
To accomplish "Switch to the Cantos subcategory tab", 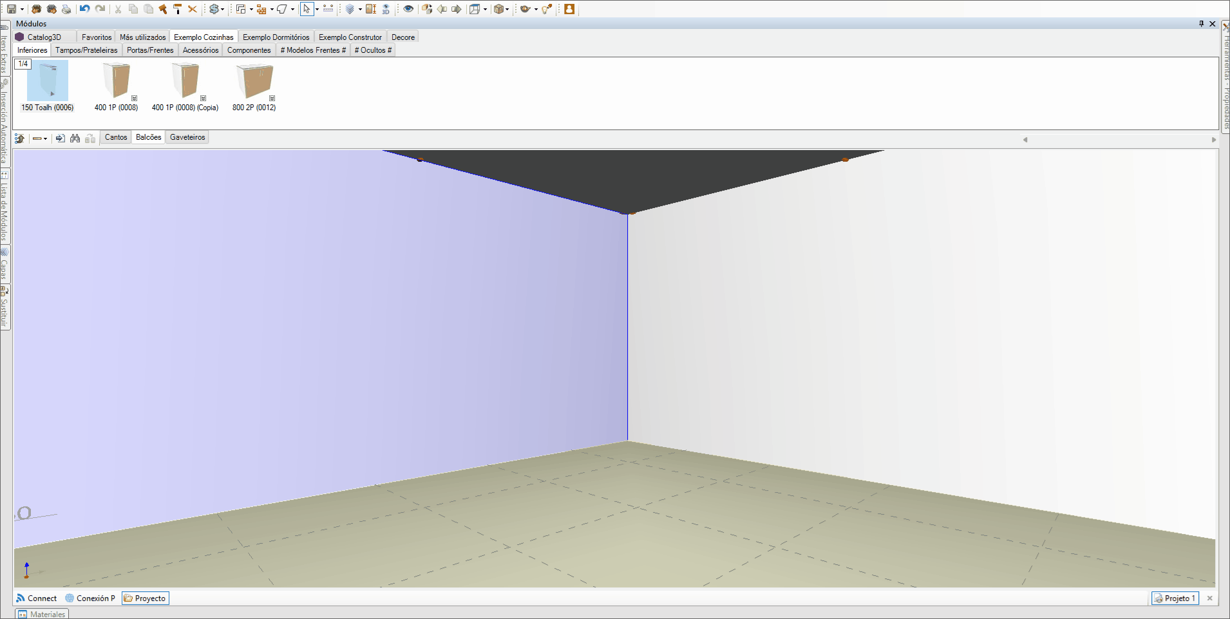I will pyautogui.click(x=116, y=137).
